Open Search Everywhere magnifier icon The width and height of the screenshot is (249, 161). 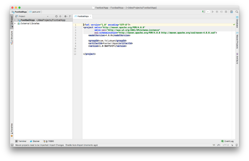[237, 12]
